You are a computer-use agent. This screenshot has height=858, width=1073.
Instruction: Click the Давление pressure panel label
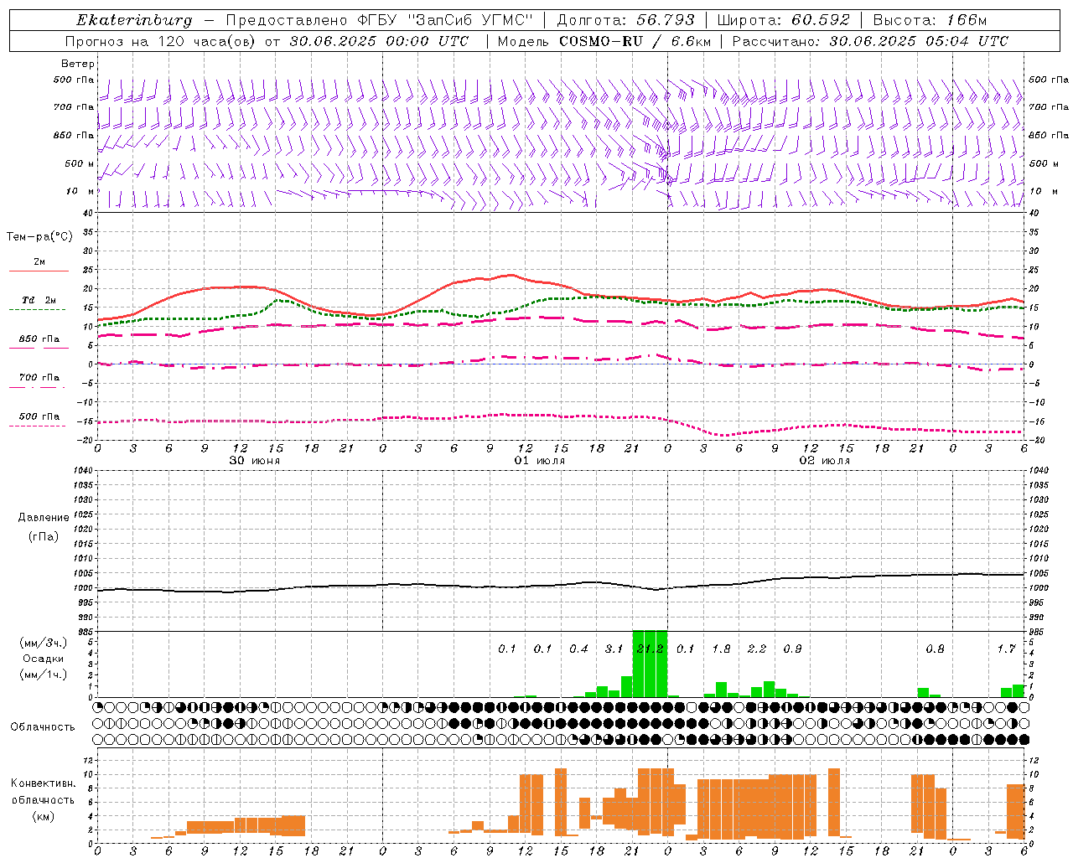click(44, 518)
